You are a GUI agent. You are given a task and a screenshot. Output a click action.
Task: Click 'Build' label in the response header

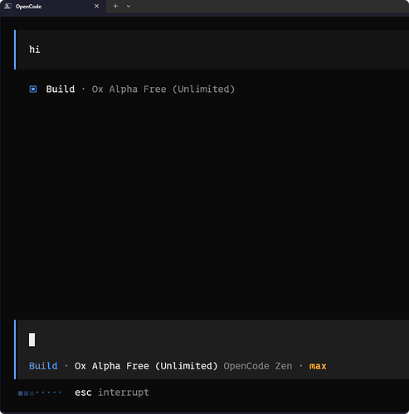click(61, 89)
